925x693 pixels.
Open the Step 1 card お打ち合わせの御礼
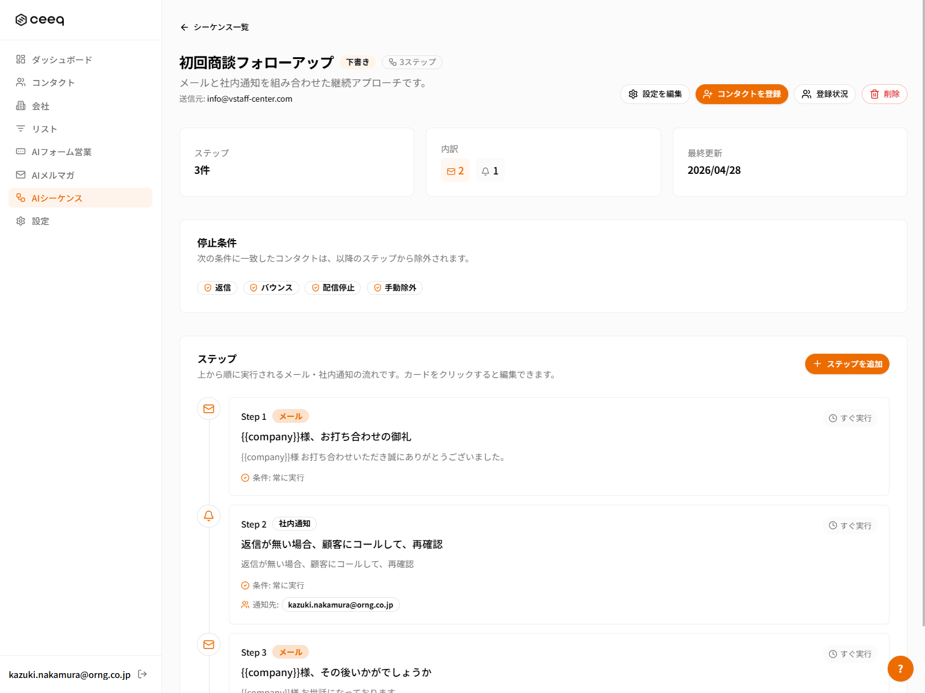point(559,446)
